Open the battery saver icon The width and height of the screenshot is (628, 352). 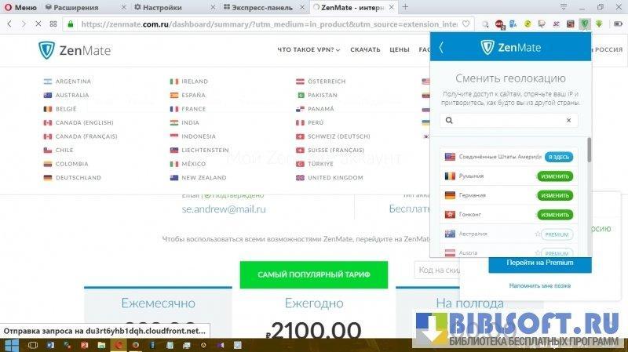coord(618,24)
